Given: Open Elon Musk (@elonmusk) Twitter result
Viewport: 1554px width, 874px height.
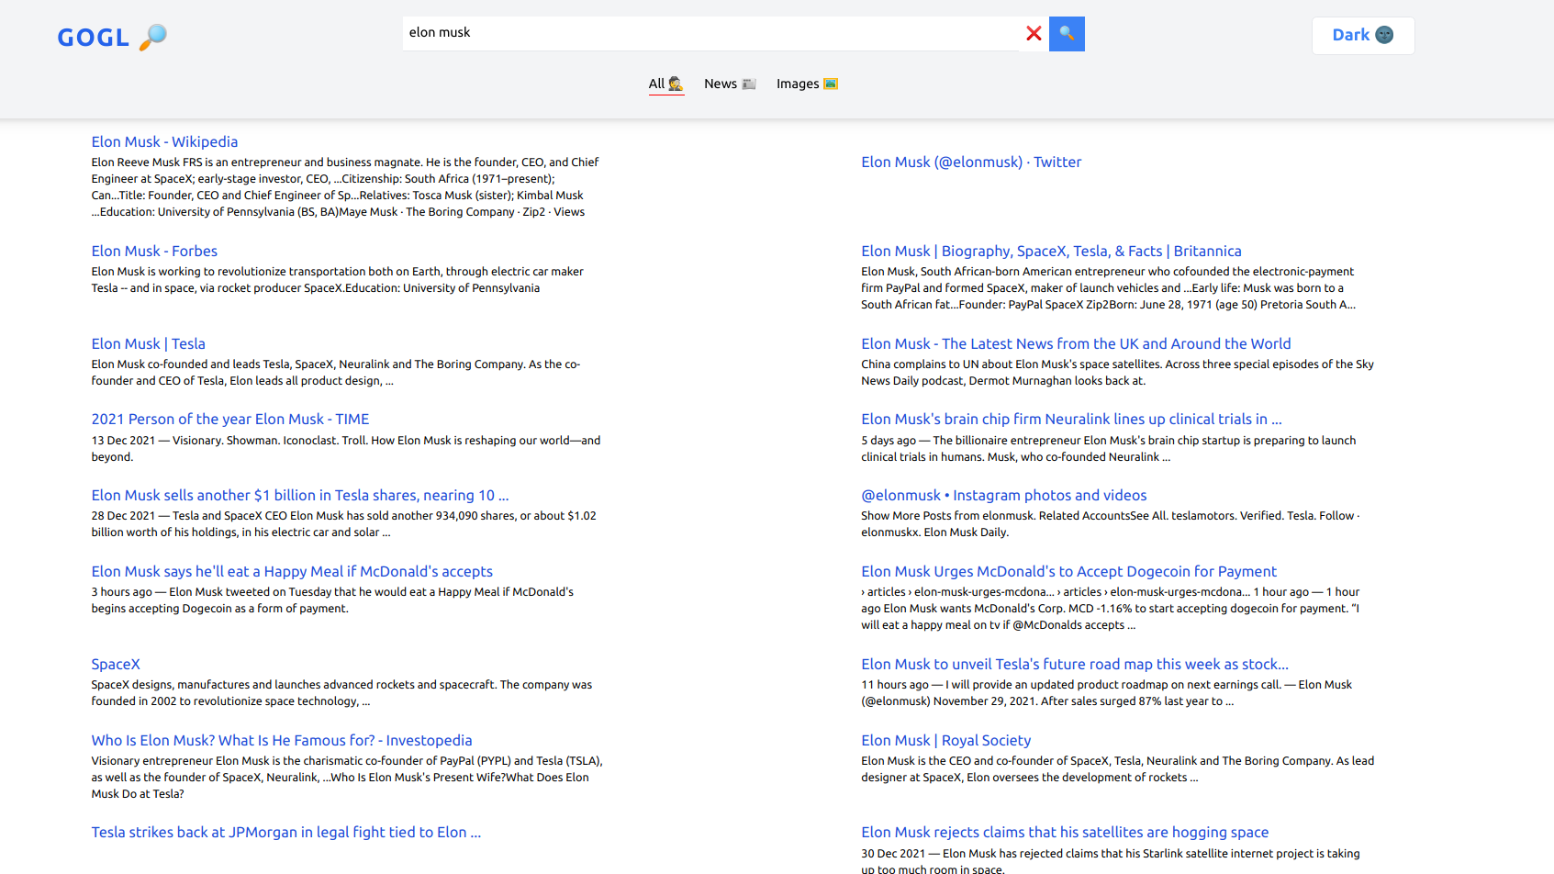Looking at the screenshot, I should (x=971, y=162).
